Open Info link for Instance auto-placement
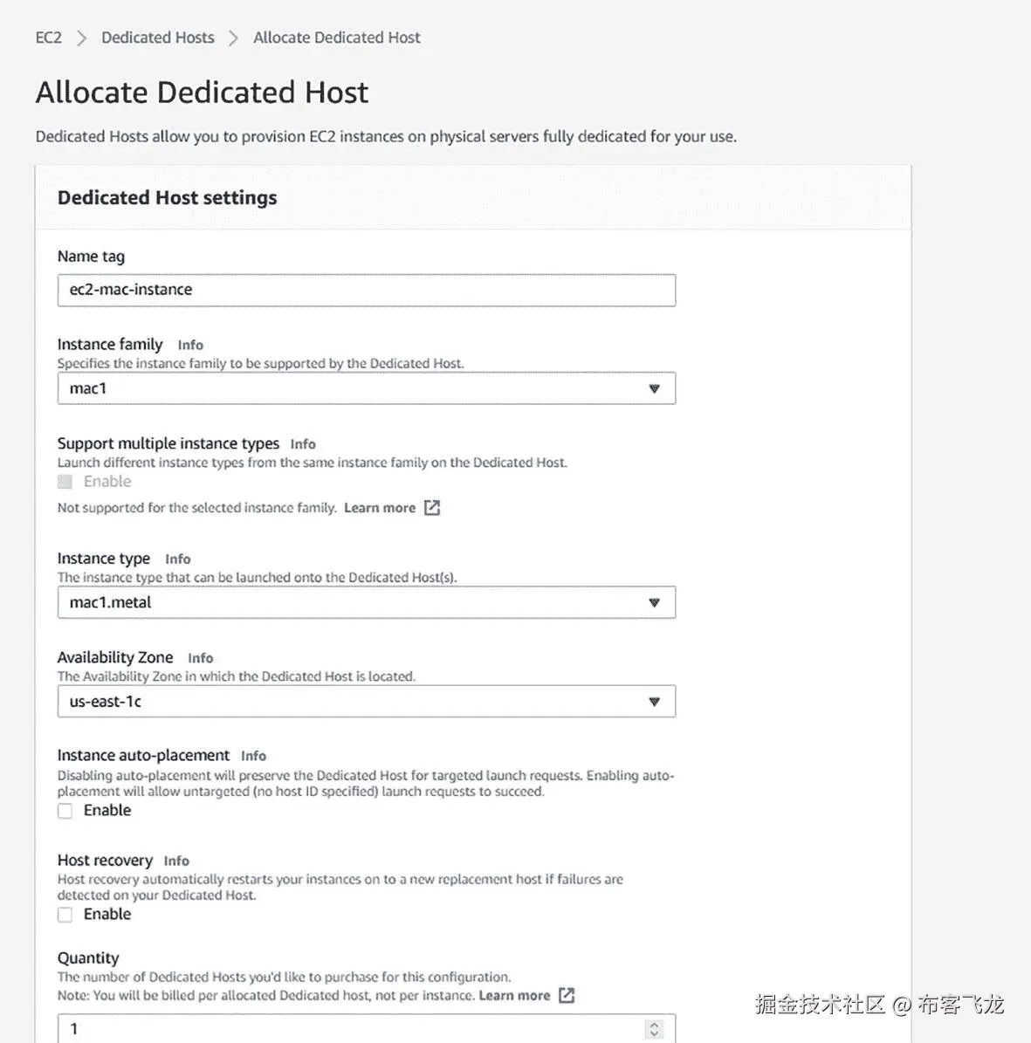The width and height of the screenshot is (1031, 1043). tap(253, 756)
